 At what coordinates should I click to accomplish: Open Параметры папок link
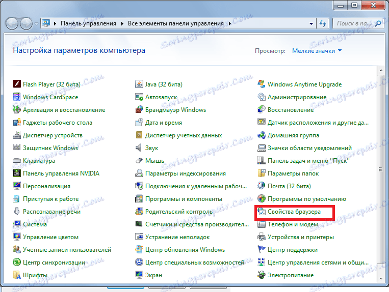point(293,173)
